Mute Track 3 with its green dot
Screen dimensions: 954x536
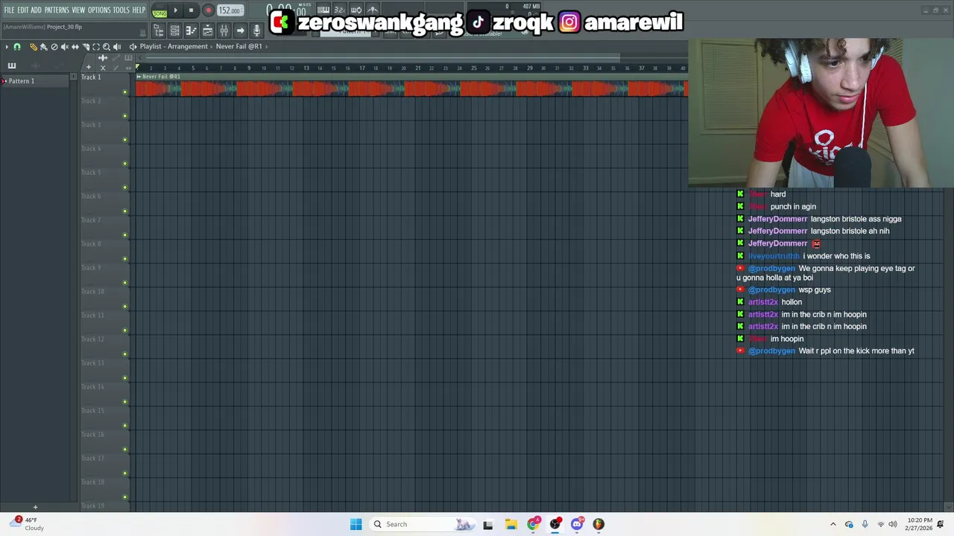(124, 140)
